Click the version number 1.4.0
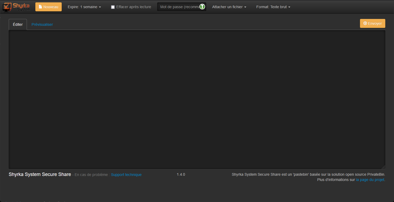394x202 pixels. [x=181, y=174]
